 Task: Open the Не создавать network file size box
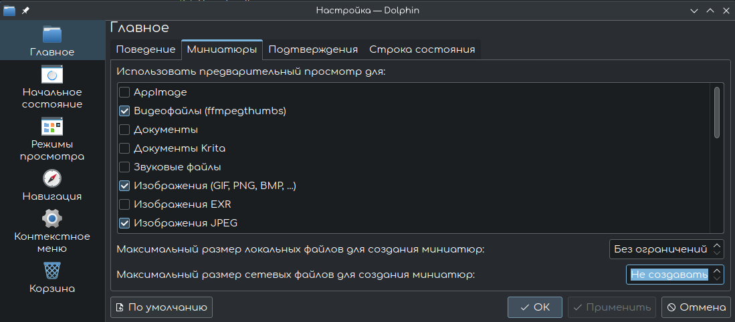[x=674, y=275]
